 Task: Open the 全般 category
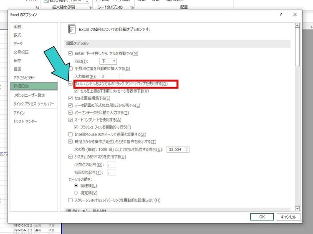tap(18, 27)
